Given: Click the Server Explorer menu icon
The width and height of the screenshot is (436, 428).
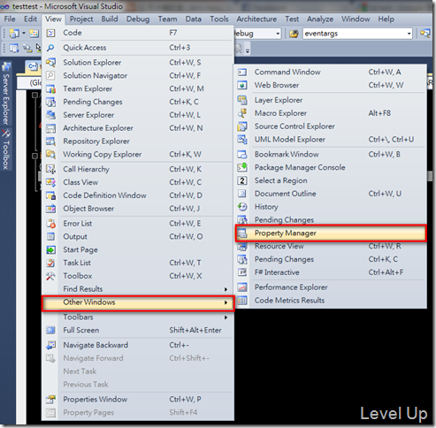Looking at the screenshot, I should [50, 115].
